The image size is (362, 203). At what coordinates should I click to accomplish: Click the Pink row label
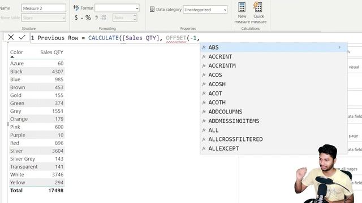tap(15, 127)
